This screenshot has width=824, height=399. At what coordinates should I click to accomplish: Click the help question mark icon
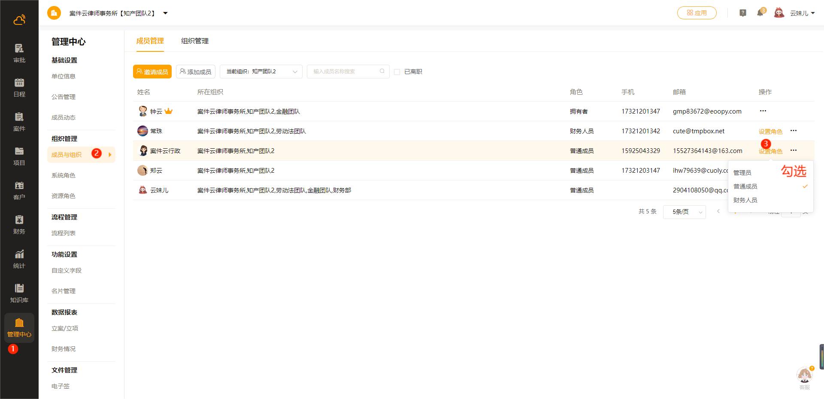(x=743, y=13)
